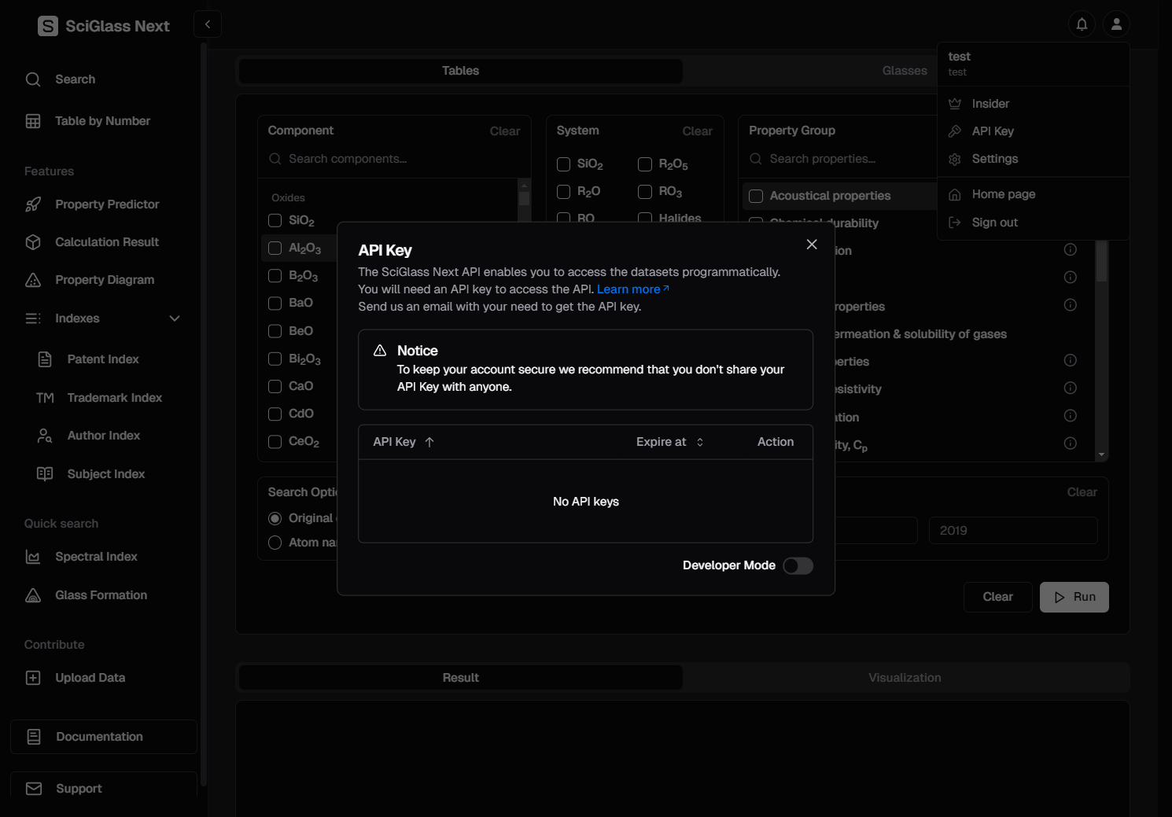This screenshot has height=817, width=1172.
Task: Choose Settings from the user menu
Action: click(x=994, y=159)
